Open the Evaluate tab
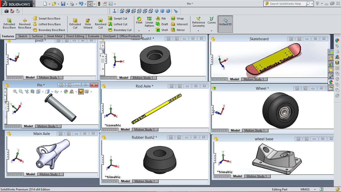The image size is (341, 192). [94, 36]
